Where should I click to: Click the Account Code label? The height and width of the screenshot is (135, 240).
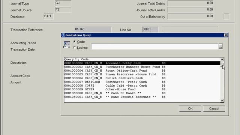(20, 76)
